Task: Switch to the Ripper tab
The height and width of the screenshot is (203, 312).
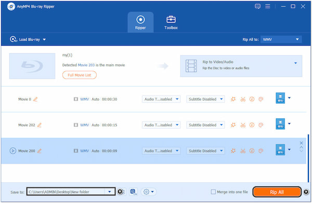Action: click(140, 22)
